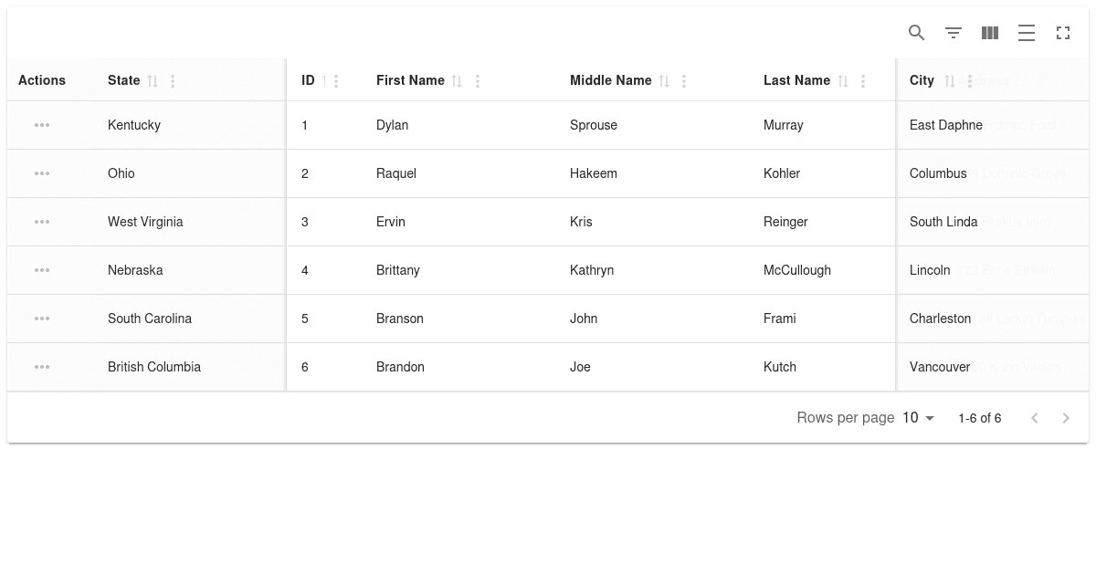Enter fullscreen mode via the expand icon
This screenshot has width=1096, height=575.
(x=1063, y=33)
